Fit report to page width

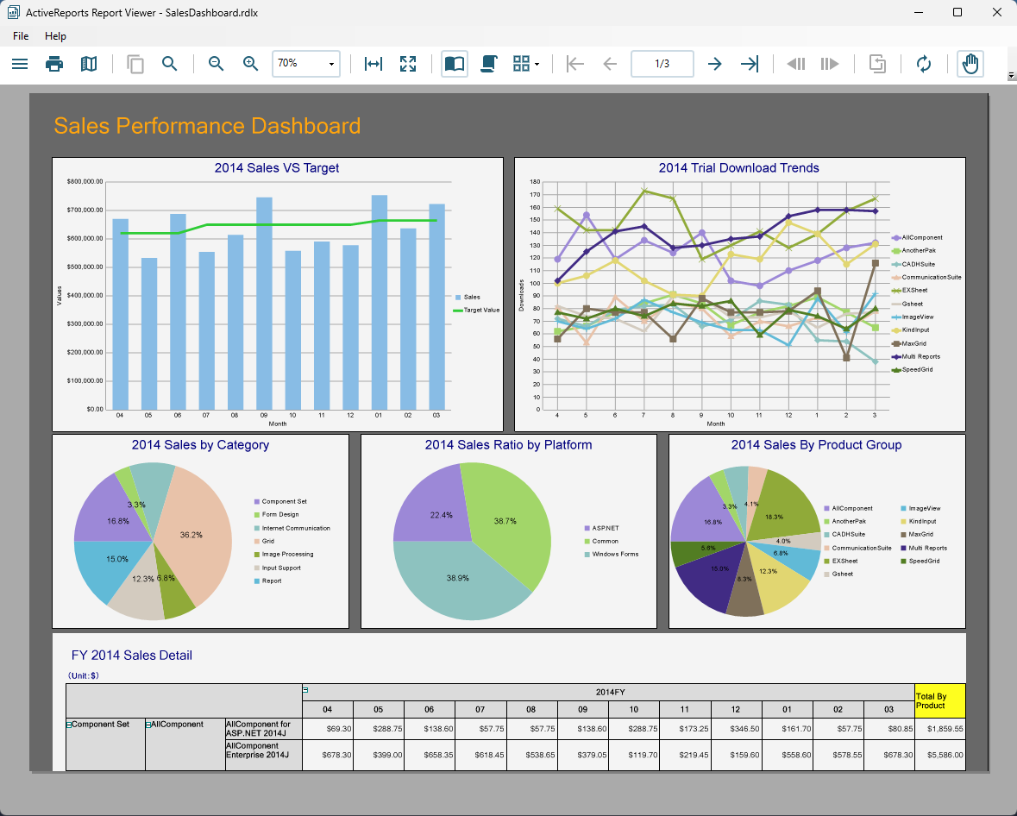click(x=374, y=64)
